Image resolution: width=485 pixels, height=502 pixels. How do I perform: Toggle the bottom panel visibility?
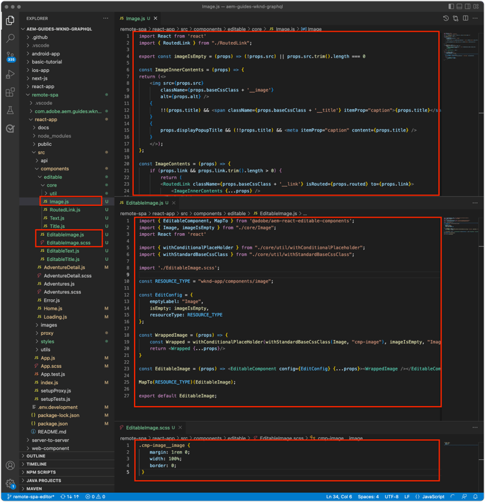pos(459,6)
